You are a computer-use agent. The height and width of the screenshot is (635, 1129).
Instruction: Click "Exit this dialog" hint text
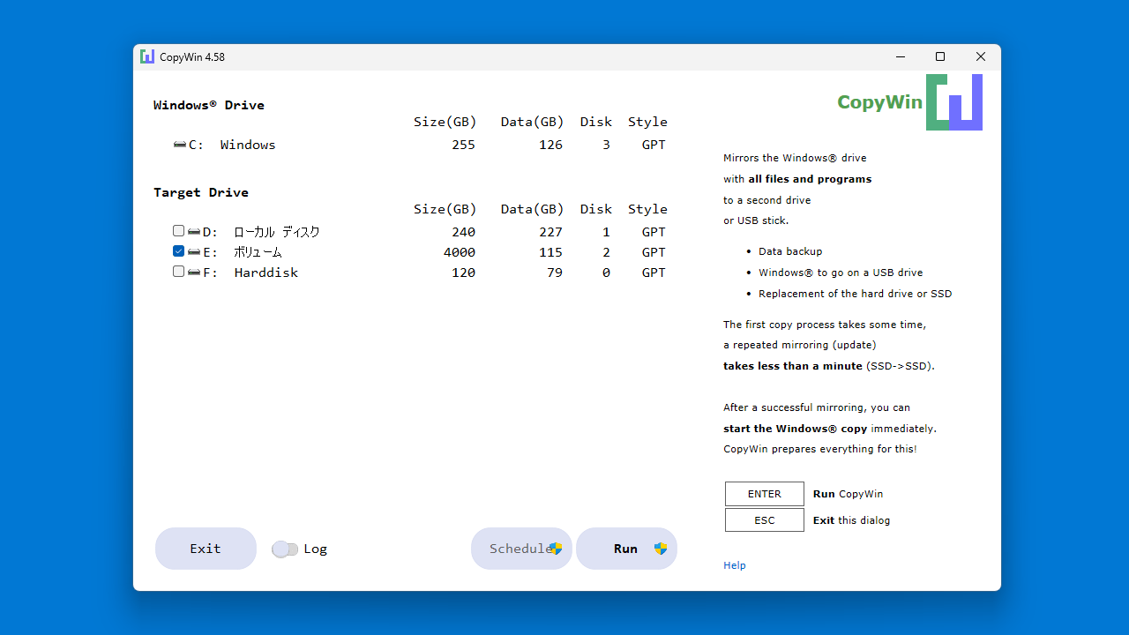[x=851, y=520]
